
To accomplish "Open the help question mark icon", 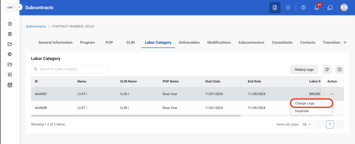I will (x=303, y=8).
